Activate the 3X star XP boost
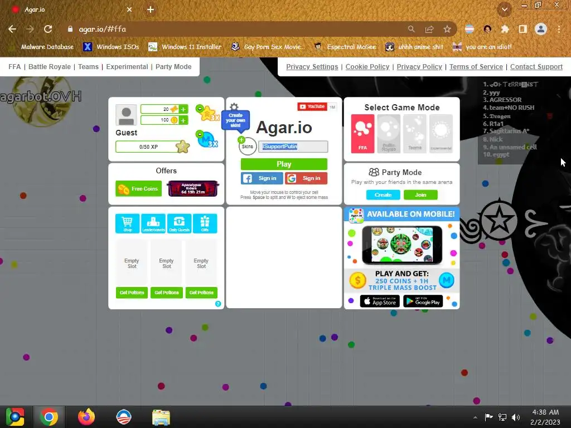This screenshot has width=571, height=428. tap(207, 113)
